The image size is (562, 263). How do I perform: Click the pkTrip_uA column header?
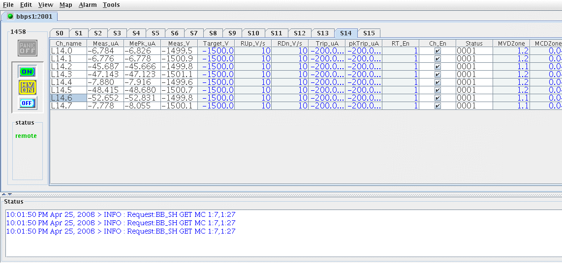[364, 43]
